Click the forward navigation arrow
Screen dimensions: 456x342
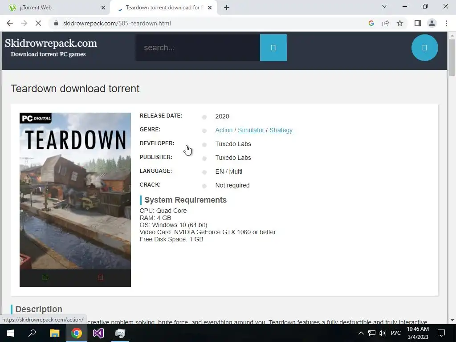pyautogui.click(x=24, y=23)
